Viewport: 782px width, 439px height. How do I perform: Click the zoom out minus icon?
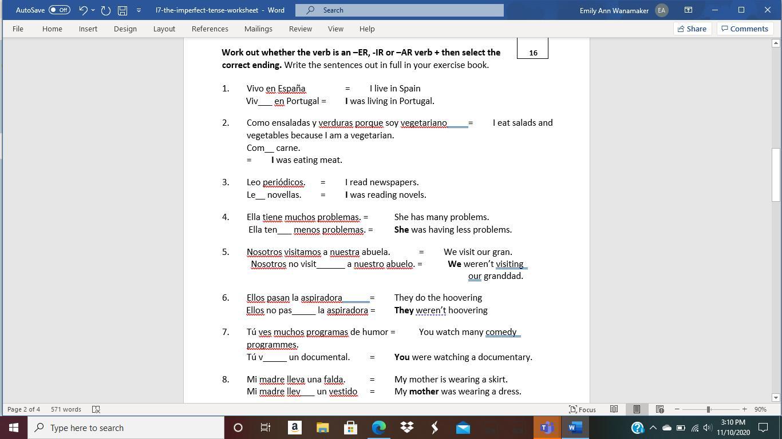pos(677,409)
